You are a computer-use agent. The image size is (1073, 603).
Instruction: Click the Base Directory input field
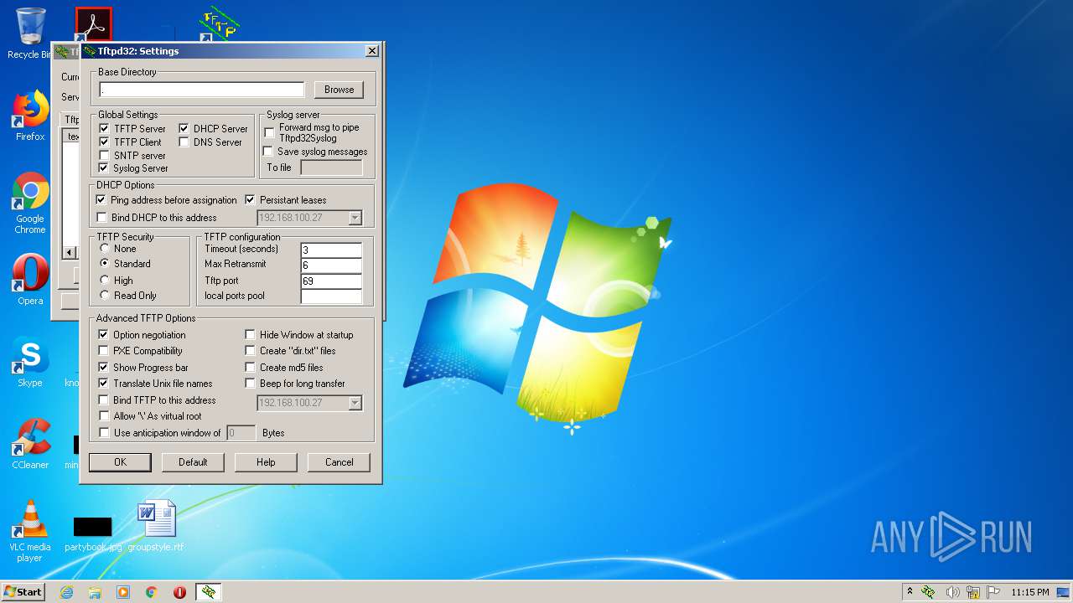(201, 90)
